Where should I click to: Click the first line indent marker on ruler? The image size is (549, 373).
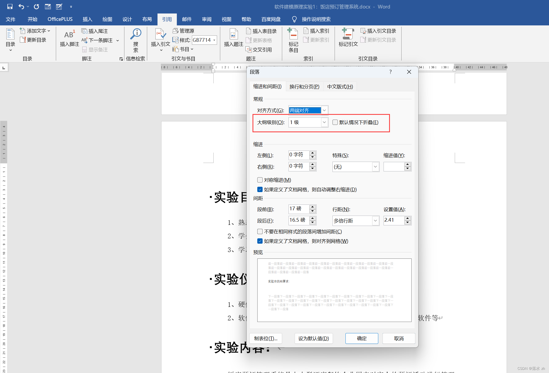point(213,65)
